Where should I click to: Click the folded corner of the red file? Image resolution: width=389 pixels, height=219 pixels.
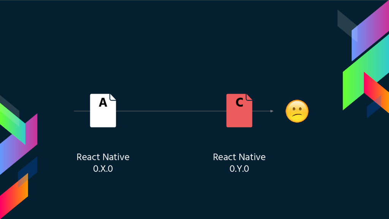[x=249, y=97]
